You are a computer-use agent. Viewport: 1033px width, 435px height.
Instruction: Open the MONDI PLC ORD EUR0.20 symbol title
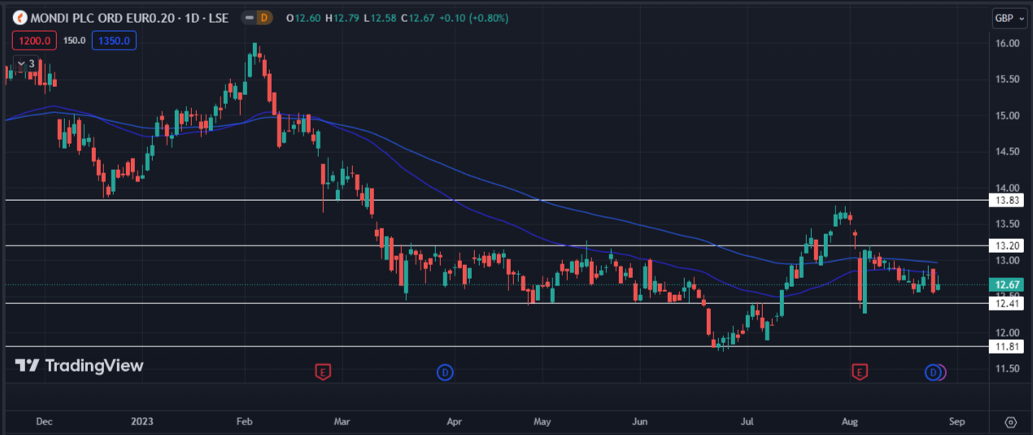coord(129,17)
